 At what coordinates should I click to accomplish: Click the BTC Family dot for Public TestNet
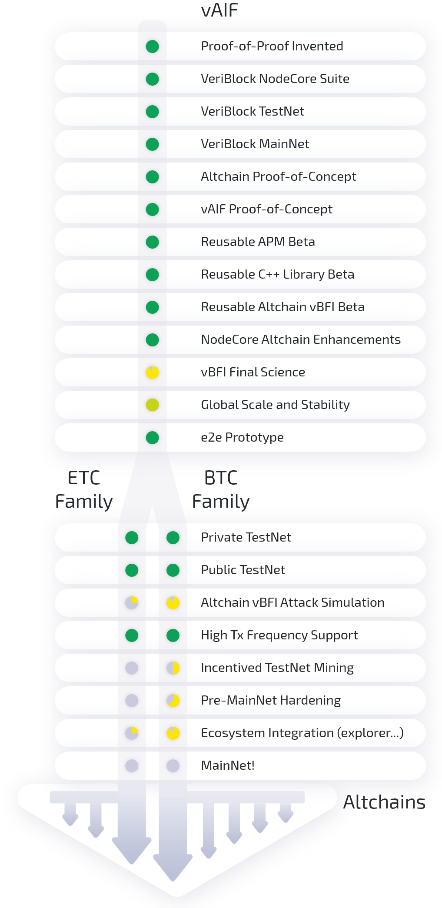[x=173, y=570]
